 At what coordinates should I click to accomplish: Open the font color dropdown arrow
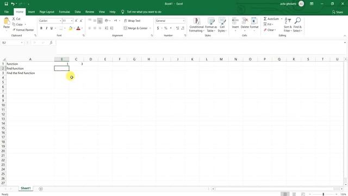click(82, 28)
